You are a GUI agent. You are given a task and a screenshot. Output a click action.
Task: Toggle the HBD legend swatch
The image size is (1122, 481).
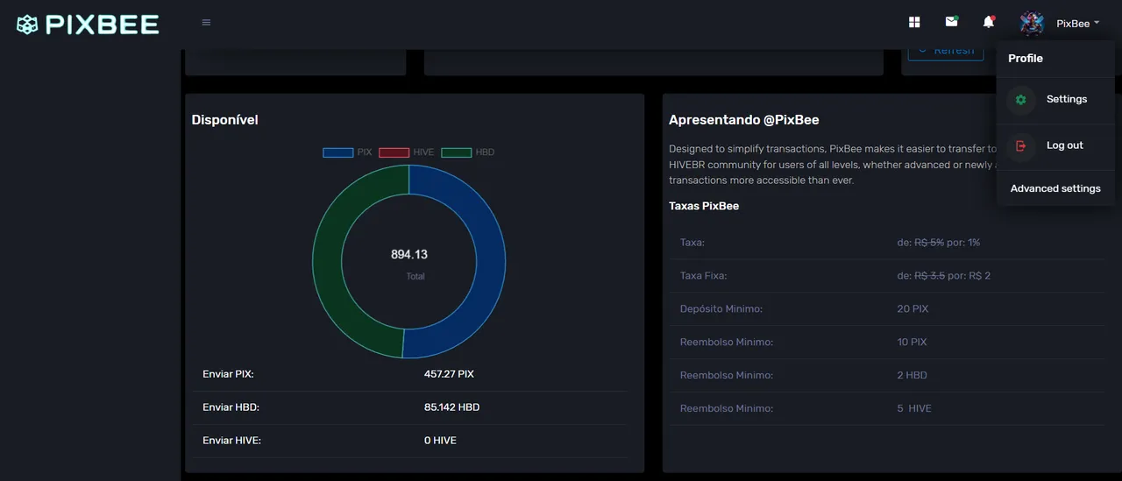pyautogui.click(x=457, y=152)
